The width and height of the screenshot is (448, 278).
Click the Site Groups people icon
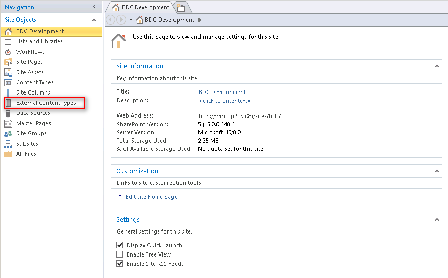tap(8, 133)
